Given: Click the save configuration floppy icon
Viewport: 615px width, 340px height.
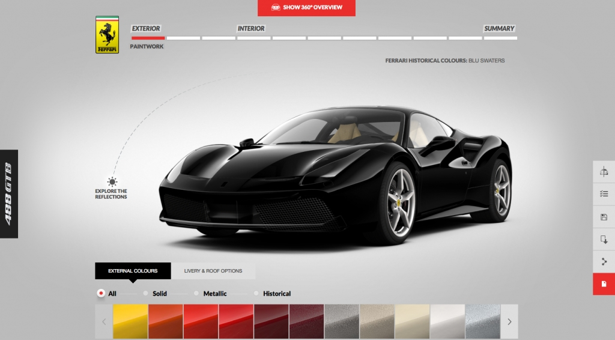Looking at the screenshot, I should 604,217.
